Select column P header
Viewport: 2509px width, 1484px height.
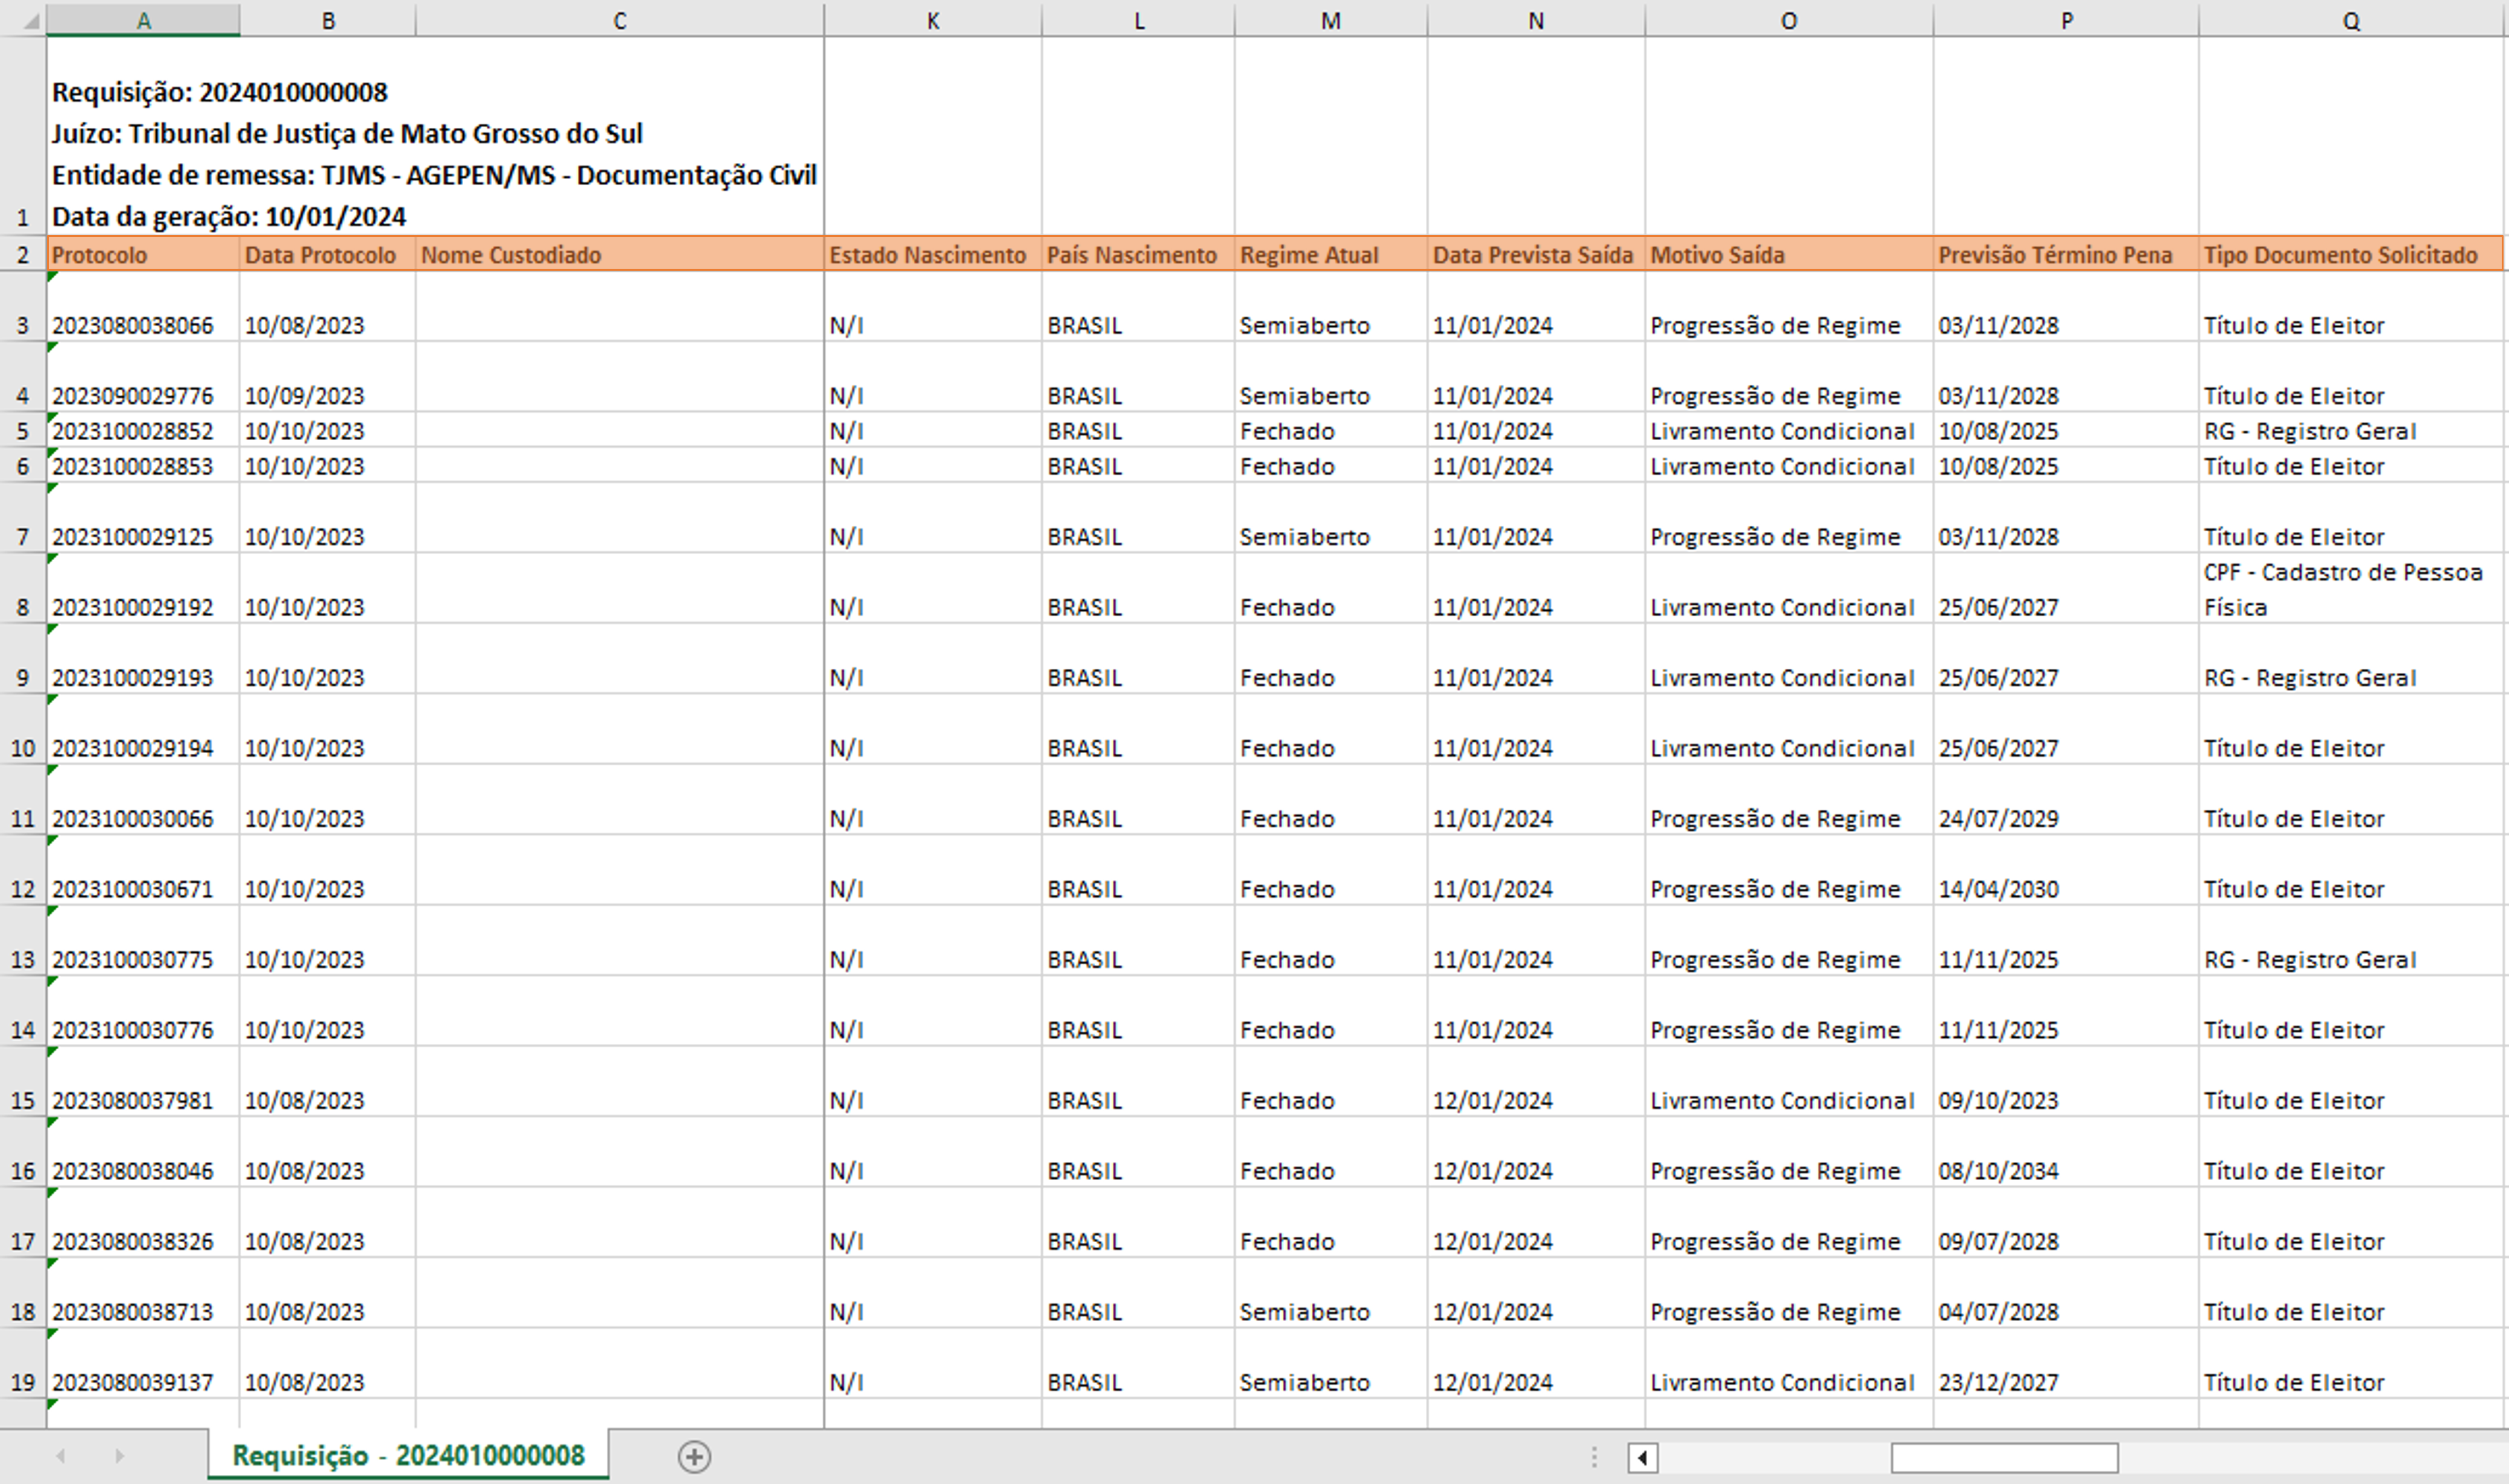pyautogui.click(x=2066, y=21)
